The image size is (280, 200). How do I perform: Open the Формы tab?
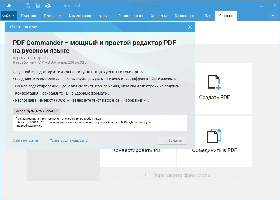tap(104, 16)
